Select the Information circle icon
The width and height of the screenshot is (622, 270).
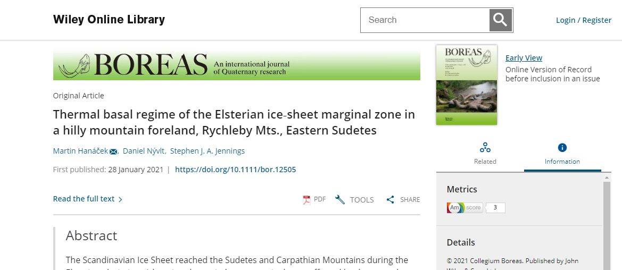562,148
